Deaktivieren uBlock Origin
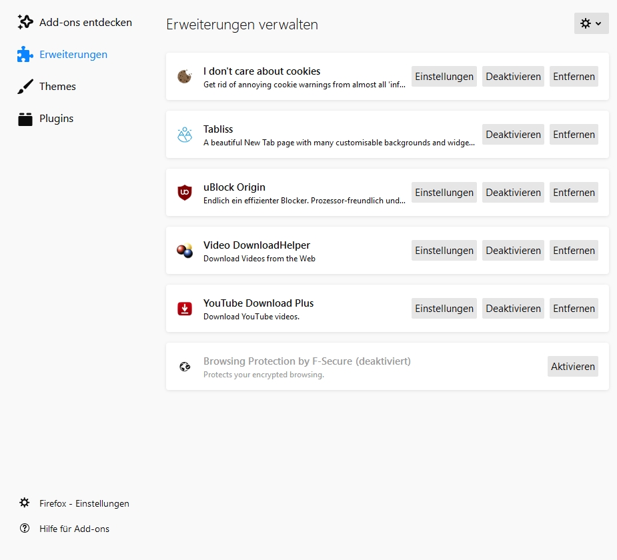This screenshot has height=560, width=617. 513,192
